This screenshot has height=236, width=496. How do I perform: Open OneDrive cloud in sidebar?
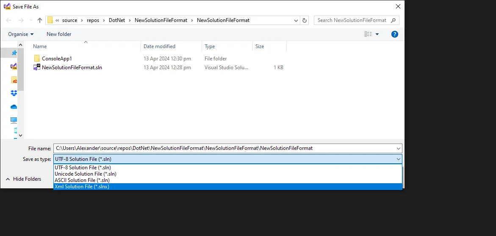click(x=14, y=107)
